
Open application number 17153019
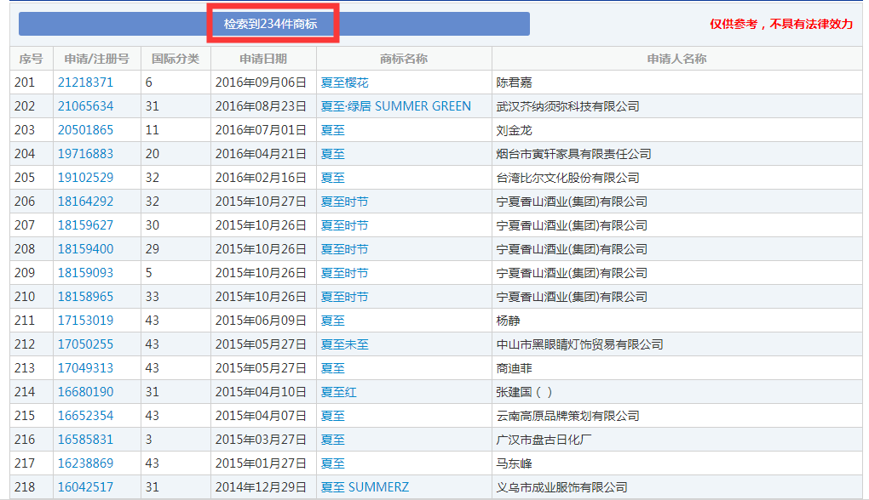click(85, 321)
